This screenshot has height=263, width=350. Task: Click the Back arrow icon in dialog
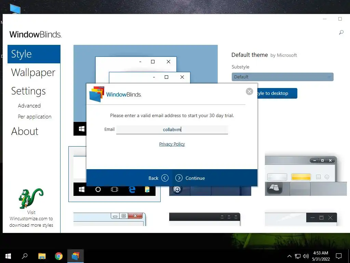[165, 178]
